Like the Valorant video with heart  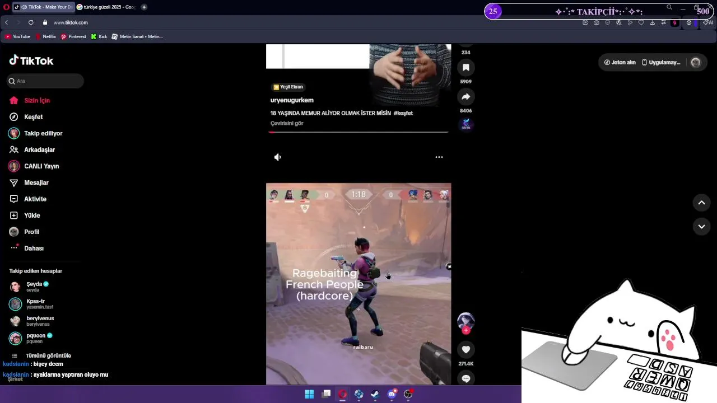[465, 350]
